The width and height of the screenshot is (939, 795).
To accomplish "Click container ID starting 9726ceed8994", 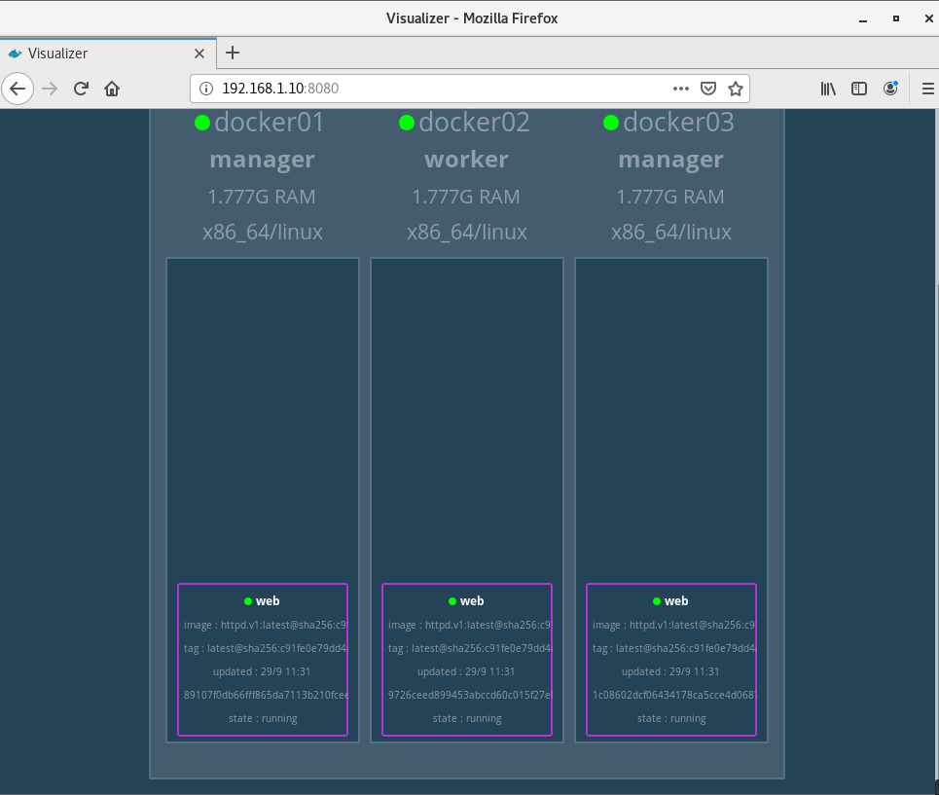I will (x=469, y=695).
